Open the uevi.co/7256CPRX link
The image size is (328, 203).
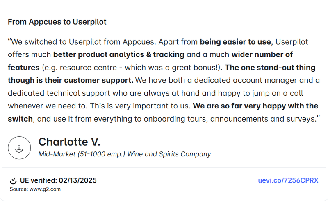[288, 180]
